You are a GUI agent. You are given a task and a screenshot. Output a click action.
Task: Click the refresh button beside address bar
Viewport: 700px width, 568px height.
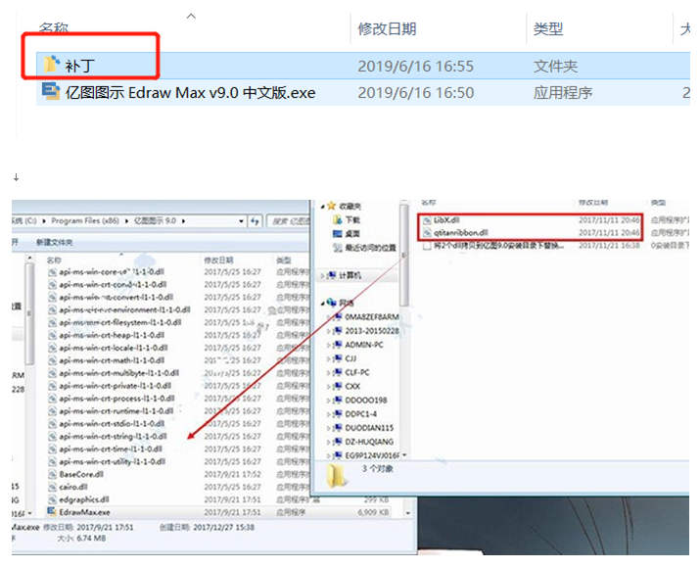[x=255, y=221]
